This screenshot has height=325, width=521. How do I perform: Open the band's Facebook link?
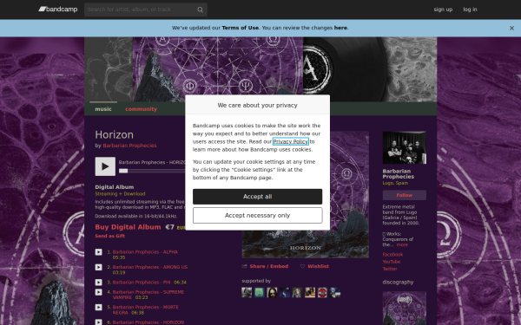[392, 255]
